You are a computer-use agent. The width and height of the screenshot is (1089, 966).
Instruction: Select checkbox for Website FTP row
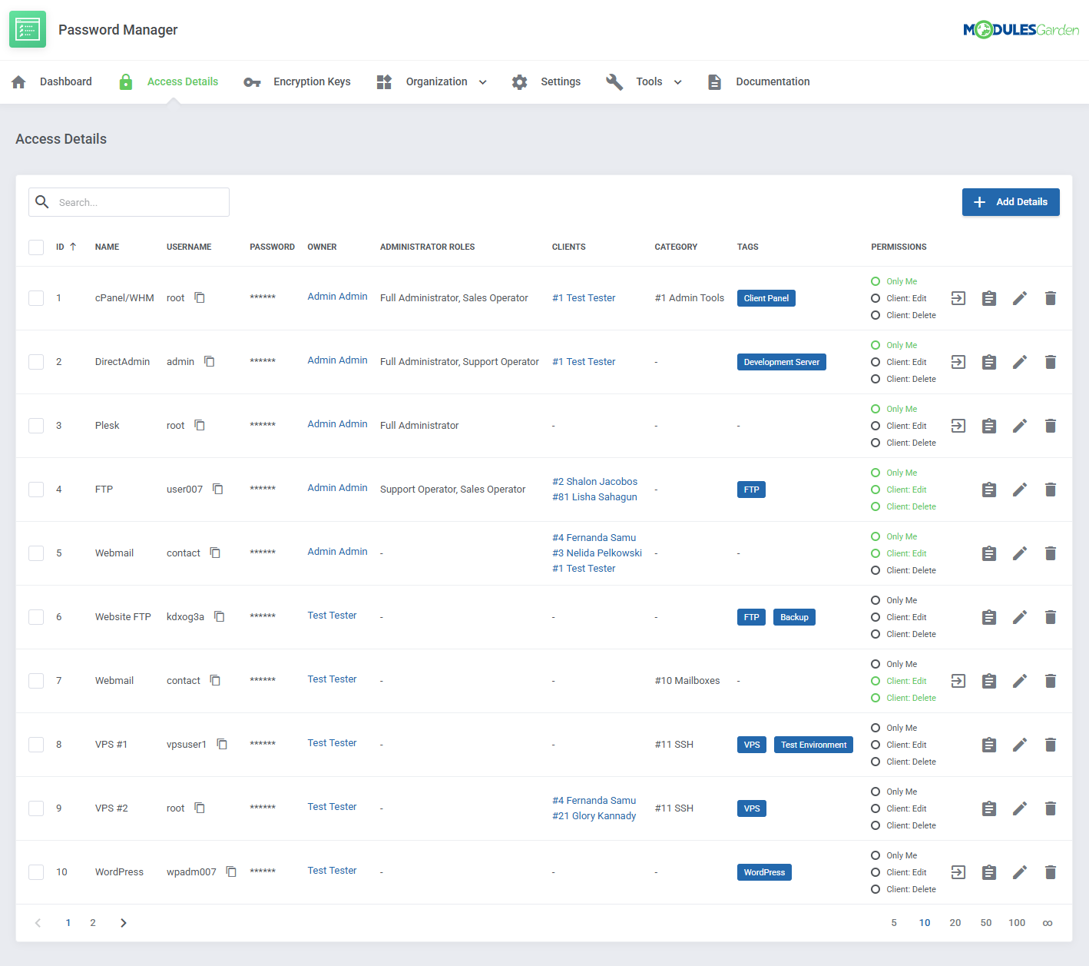(36, 617)
